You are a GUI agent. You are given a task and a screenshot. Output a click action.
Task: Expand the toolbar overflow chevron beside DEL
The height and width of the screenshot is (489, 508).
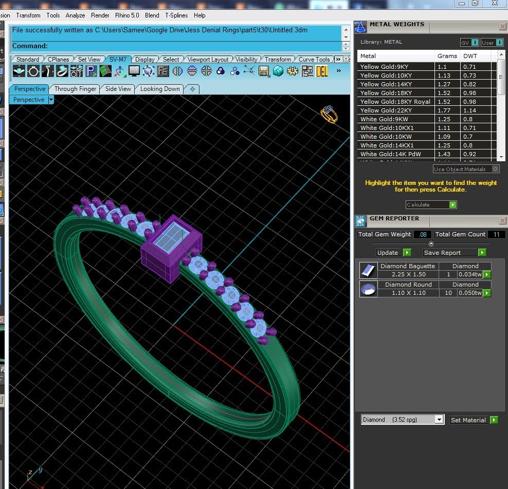coord(338,70)
